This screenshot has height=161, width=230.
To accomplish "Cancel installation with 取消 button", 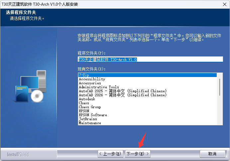I will pos(212,154).
